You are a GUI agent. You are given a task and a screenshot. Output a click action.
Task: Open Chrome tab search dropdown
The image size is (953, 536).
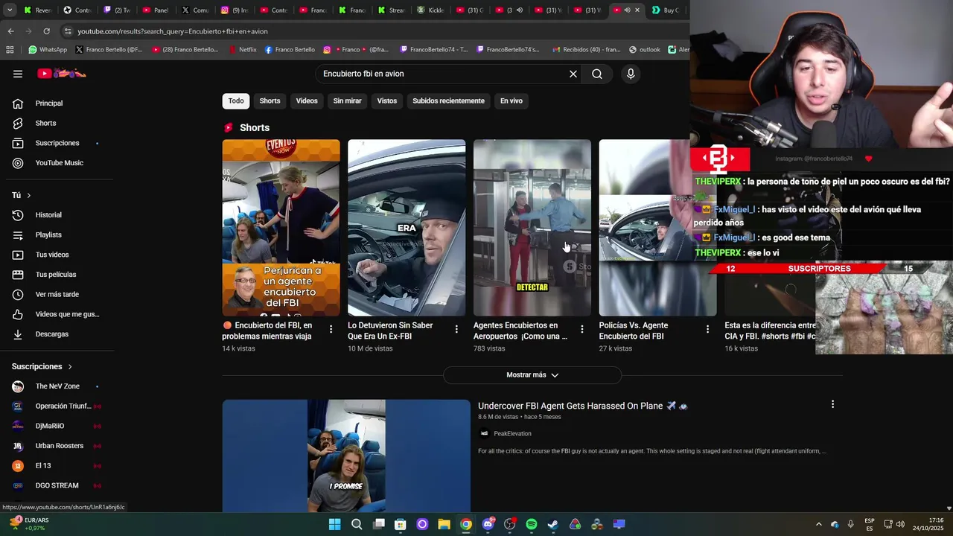click(x=10, y=10)
